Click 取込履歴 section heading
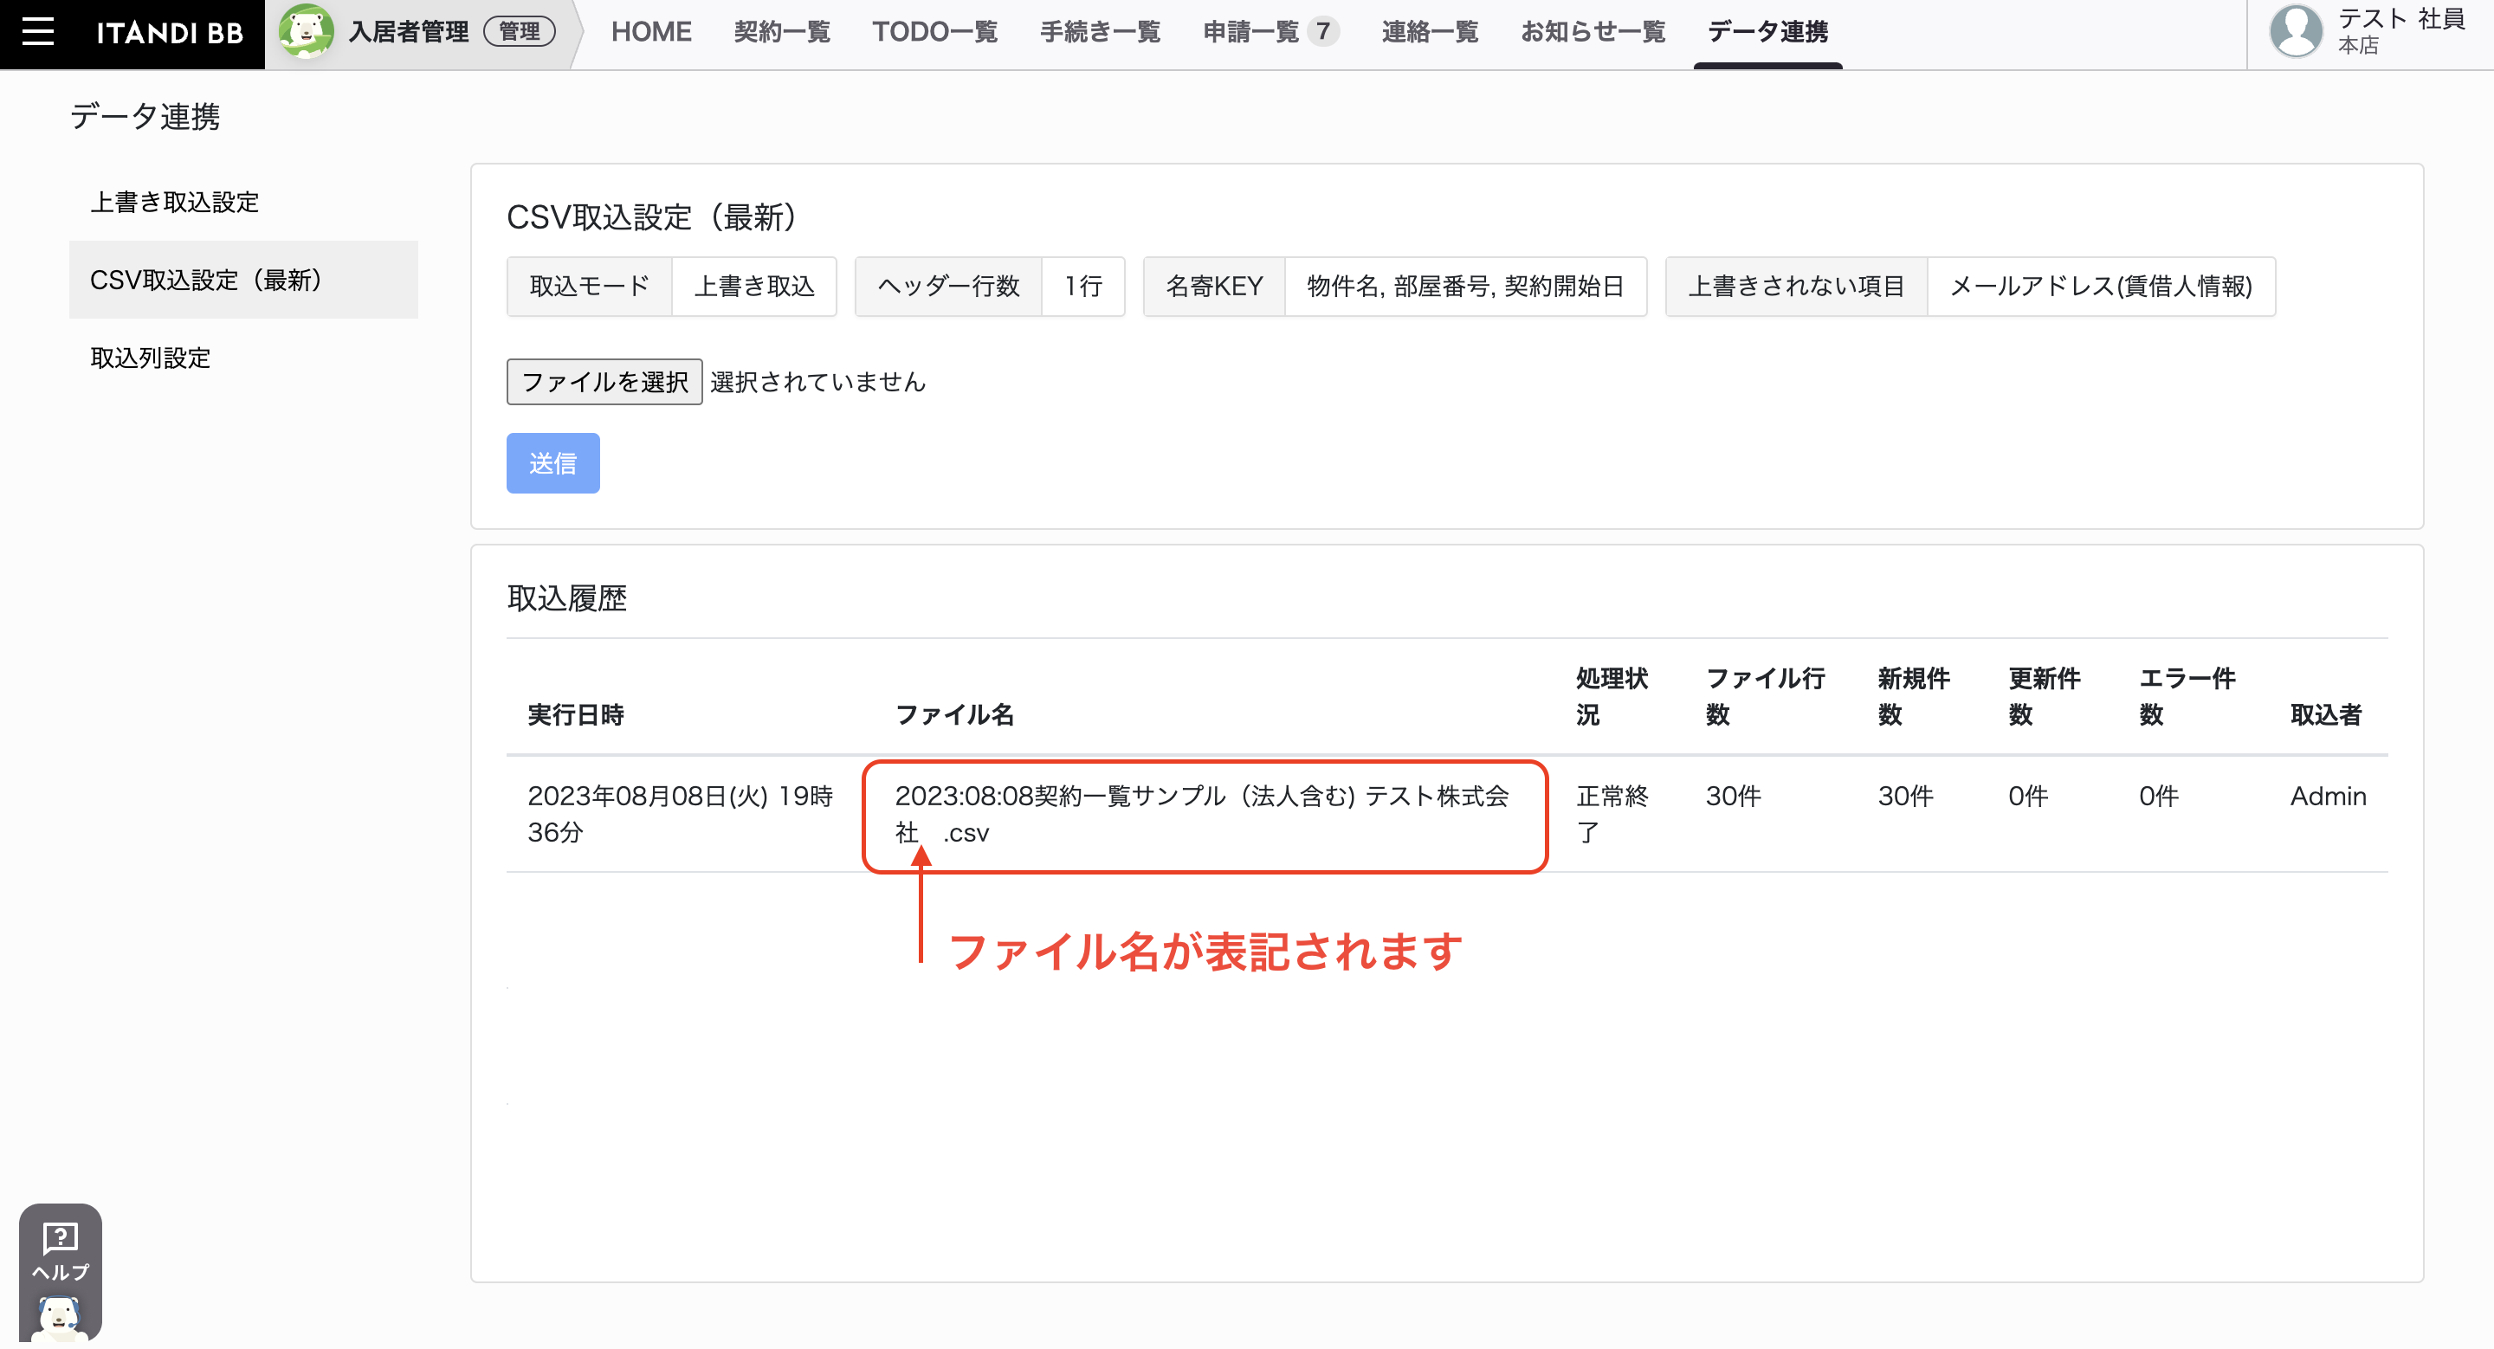2494x1349 pixels. tap(567, 599)
